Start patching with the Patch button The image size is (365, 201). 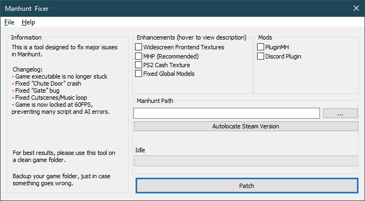pos(247,186)
